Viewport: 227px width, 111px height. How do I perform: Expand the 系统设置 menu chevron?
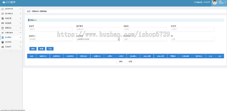(20, 47)
